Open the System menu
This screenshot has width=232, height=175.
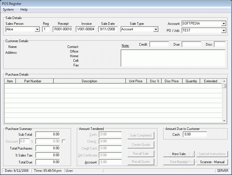(x=8, y=10)
